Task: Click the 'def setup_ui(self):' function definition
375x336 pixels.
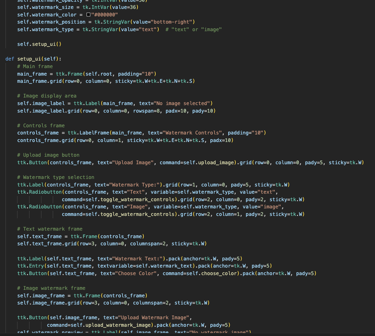Action: pyautogui.click(x=33, y=59)
